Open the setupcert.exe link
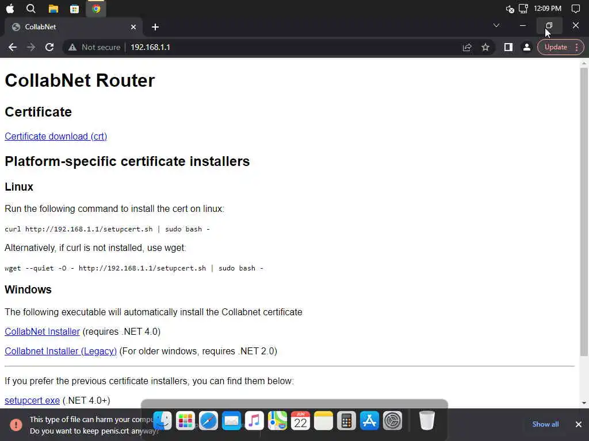Image resolution: width=589 pixels, height=441 pixels. tap(32, 400)
